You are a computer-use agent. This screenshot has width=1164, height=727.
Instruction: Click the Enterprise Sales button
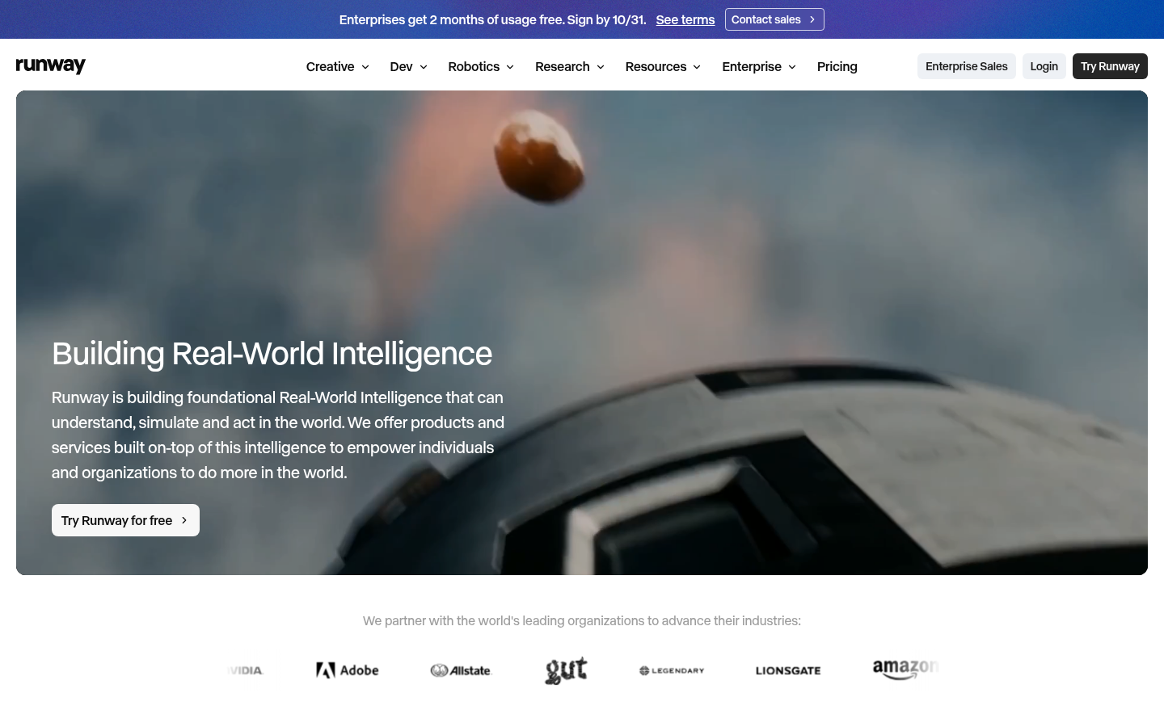pyautogui.click(x=967, y=66)
